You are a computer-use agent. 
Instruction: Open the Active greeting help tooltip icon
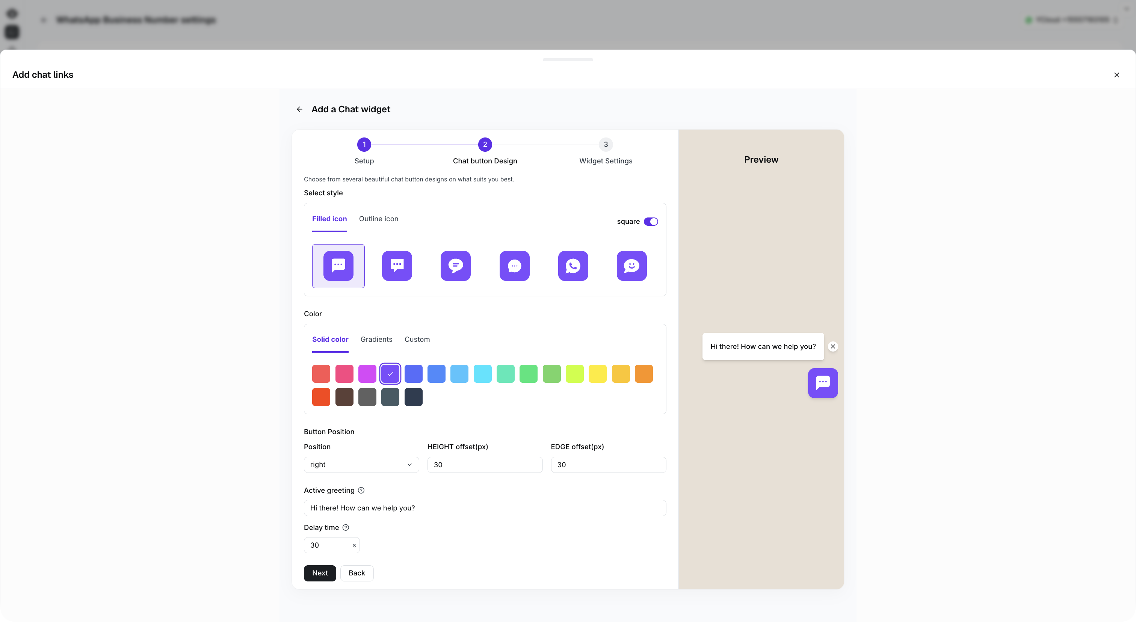[361, 490]
